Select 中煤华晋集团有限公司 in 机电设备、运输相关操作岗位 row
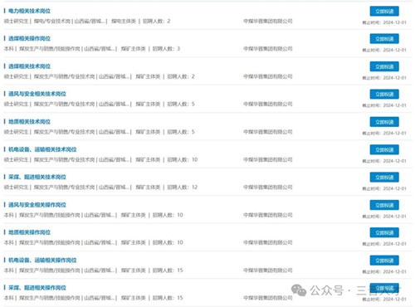 [268, 270]
